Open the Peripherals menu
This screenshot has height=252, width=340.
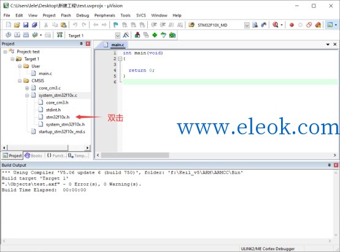point(104,15)
